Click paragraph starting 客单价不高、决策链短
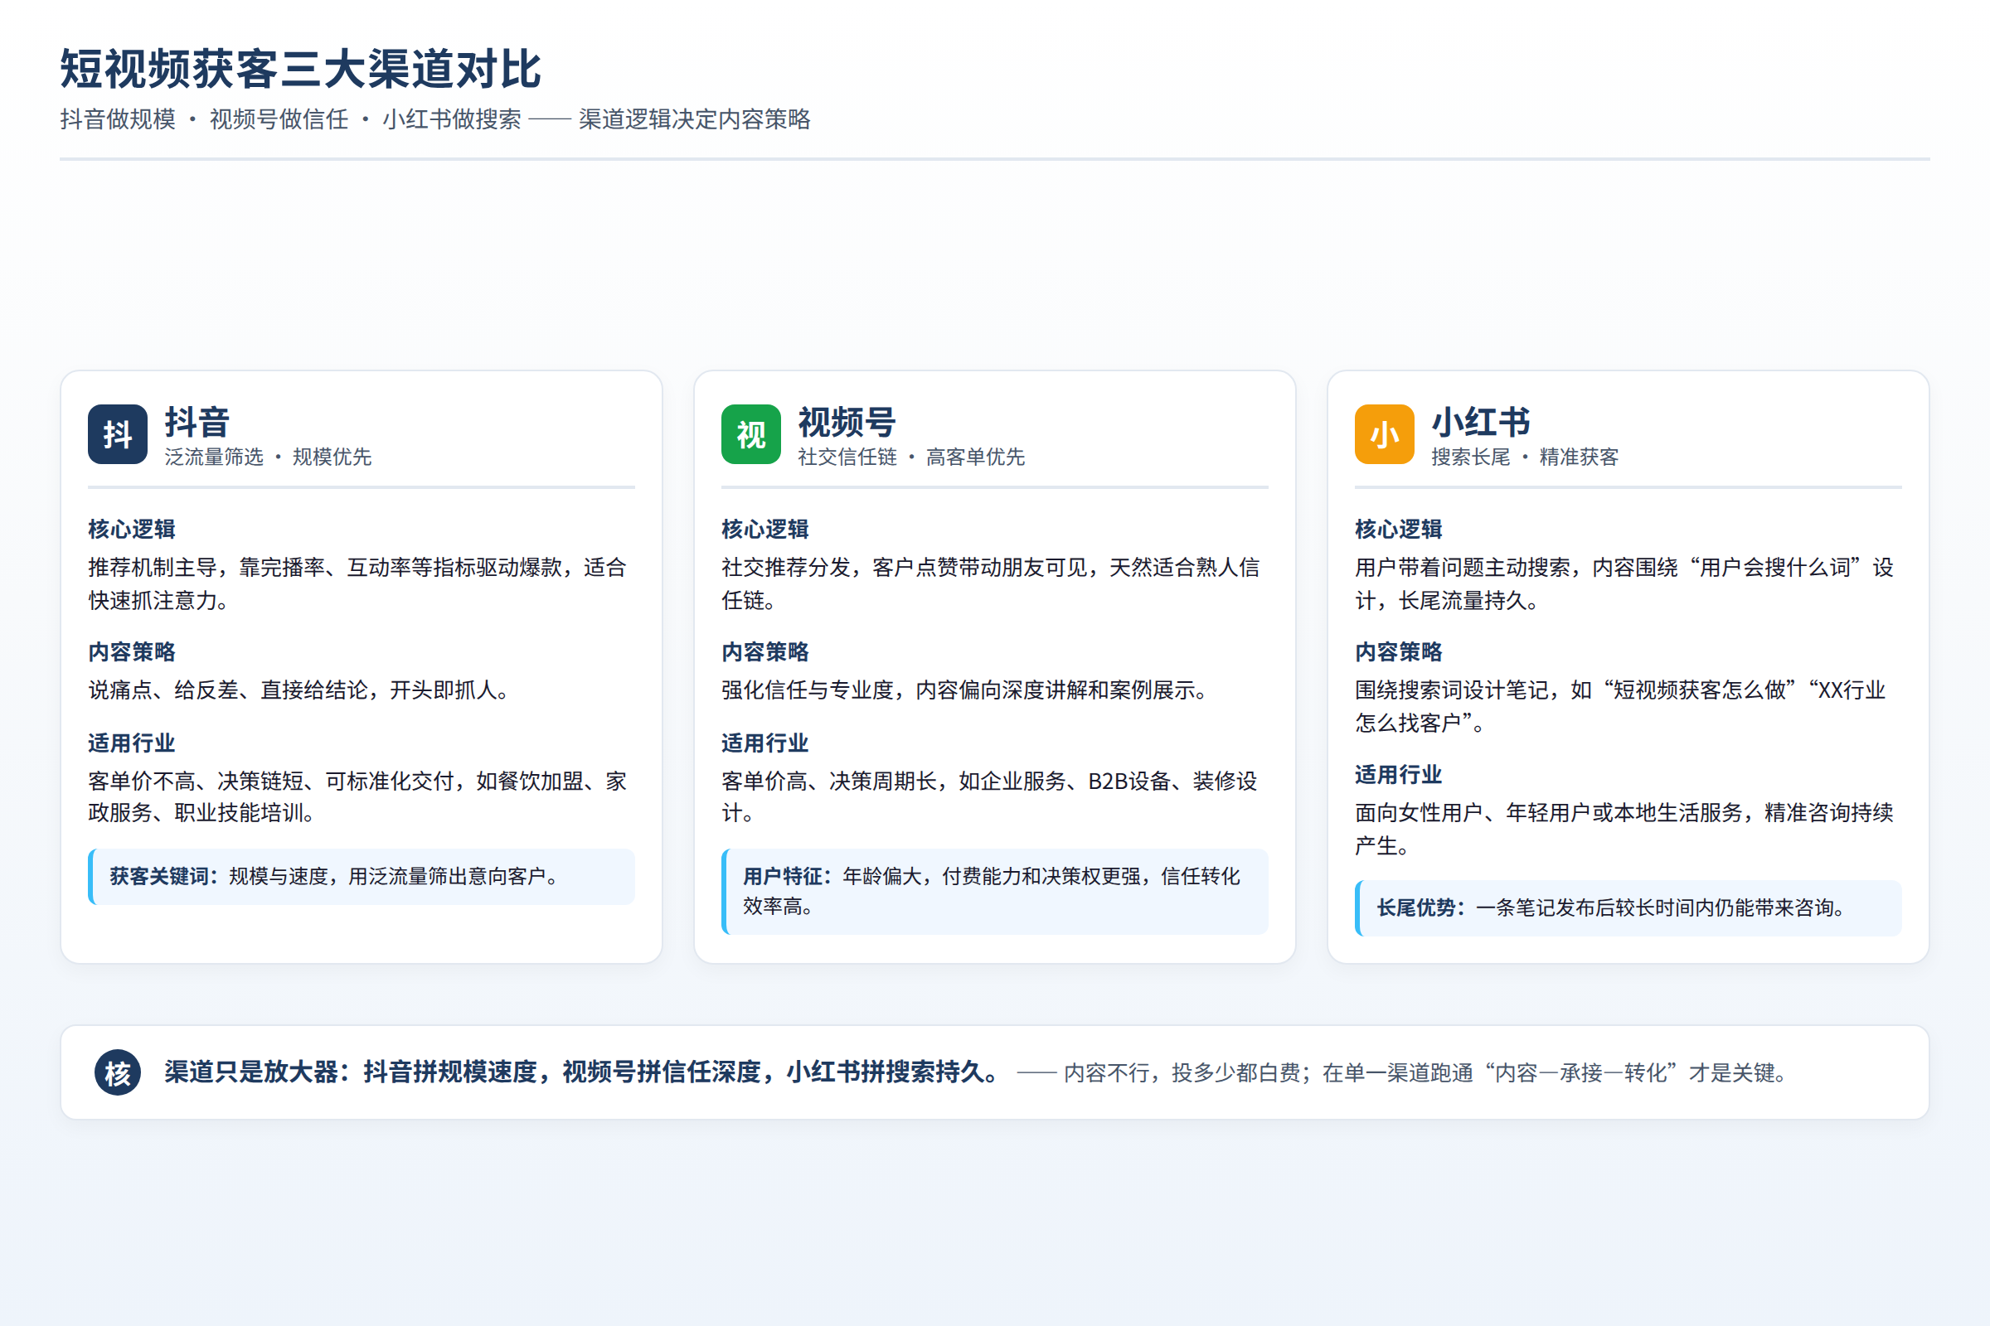Image resolution: width=1990 pixels, height=1326 pixels. tap(357, 796)
